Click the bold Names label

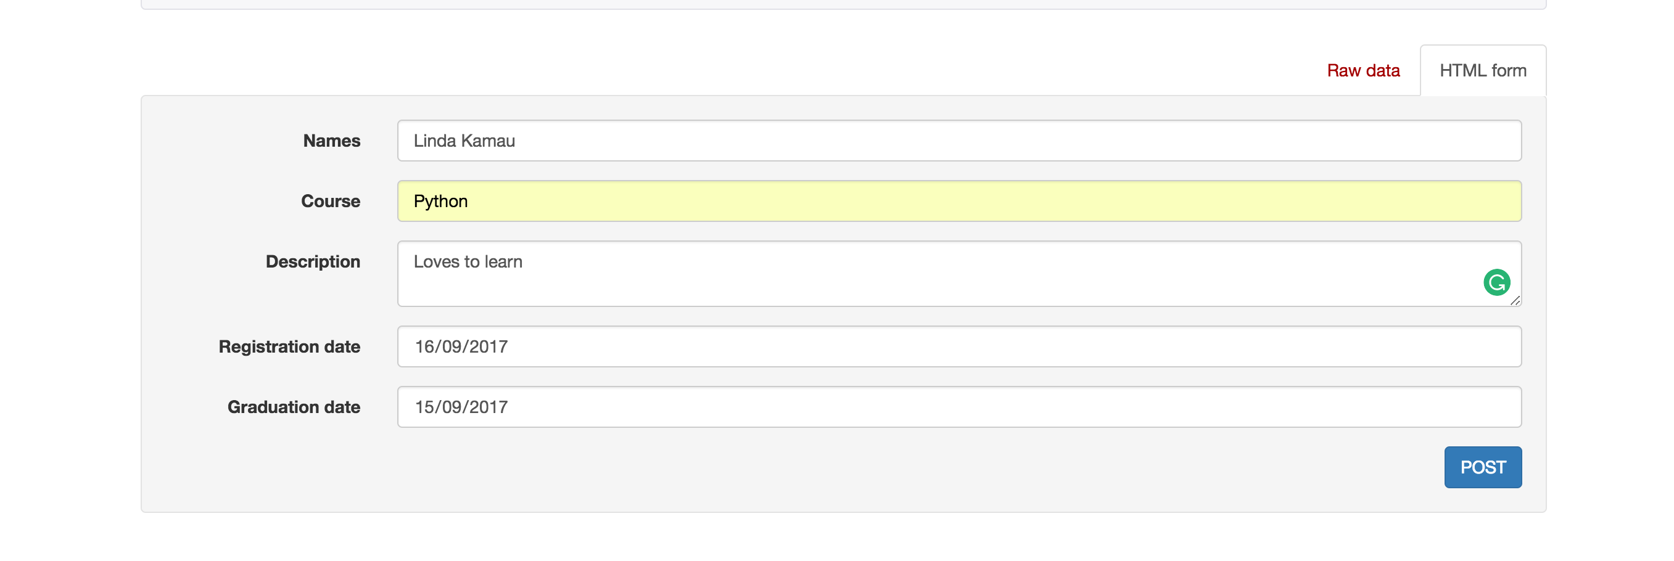click(331, 141)
